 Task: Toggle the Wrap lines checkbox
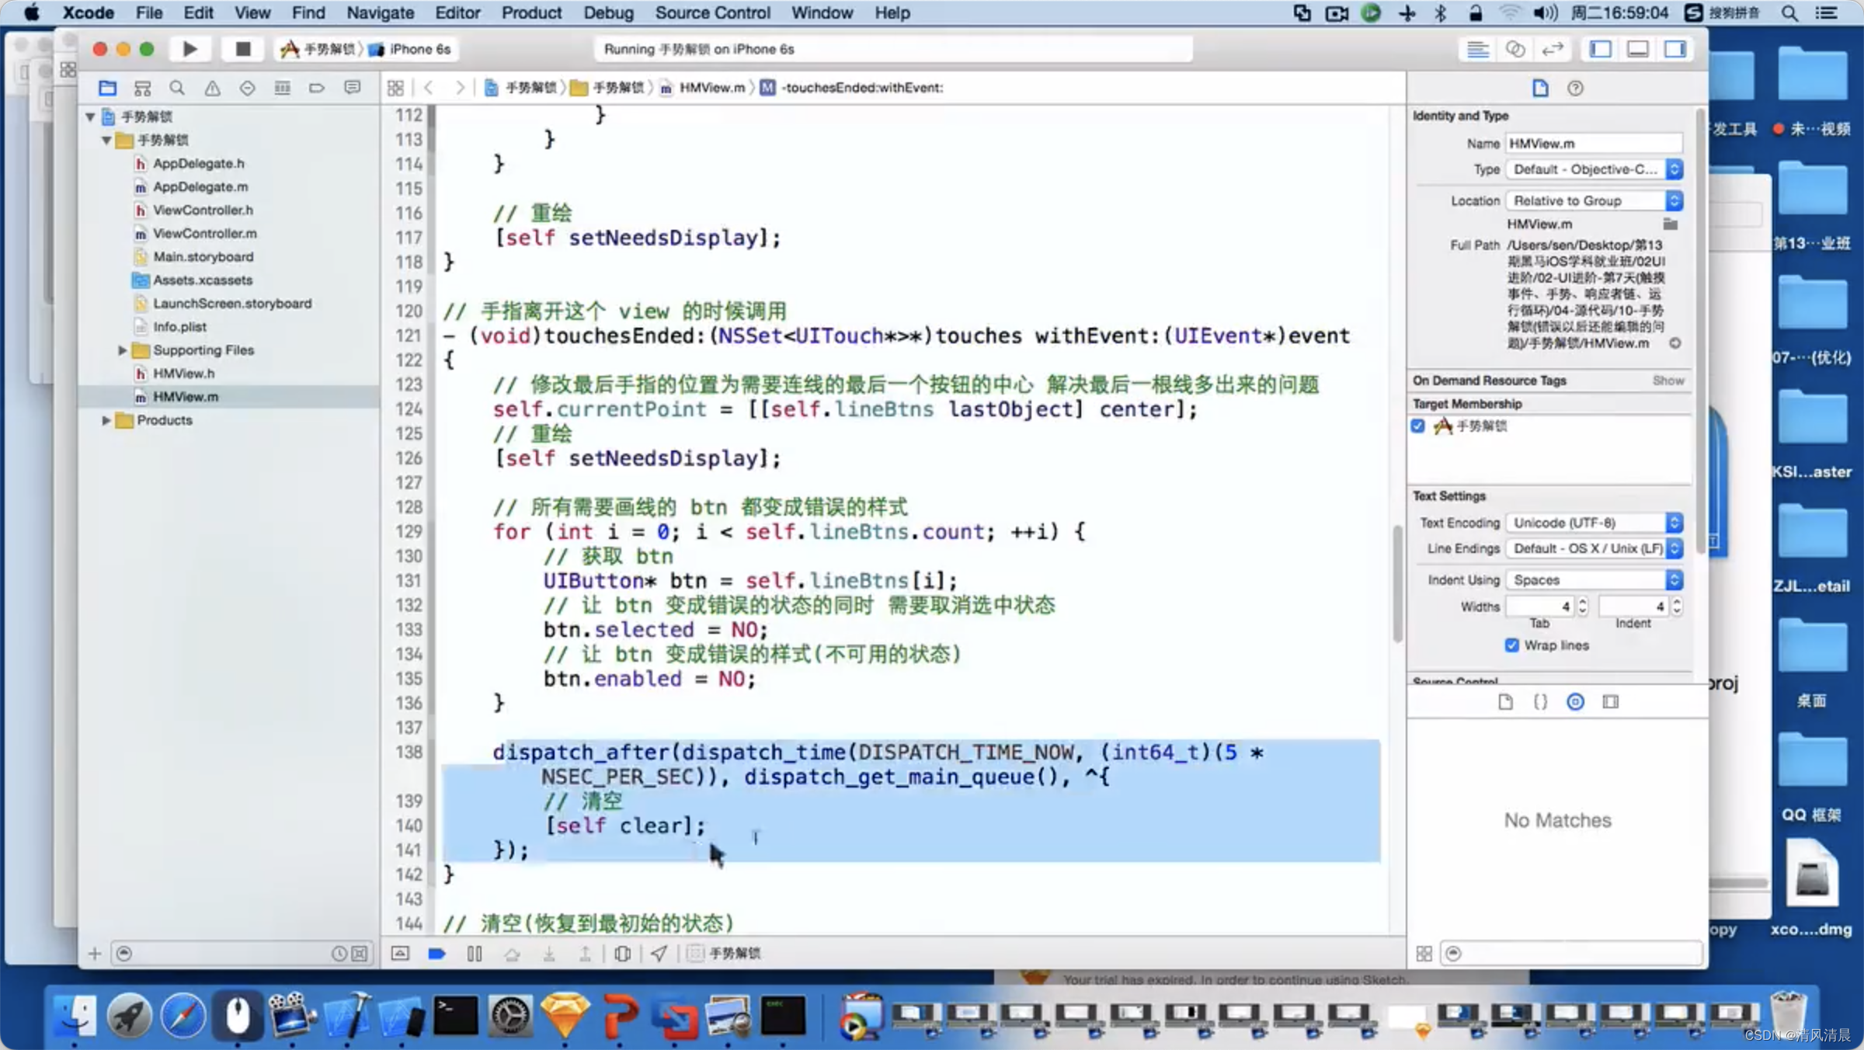[x=1511, y=645]
